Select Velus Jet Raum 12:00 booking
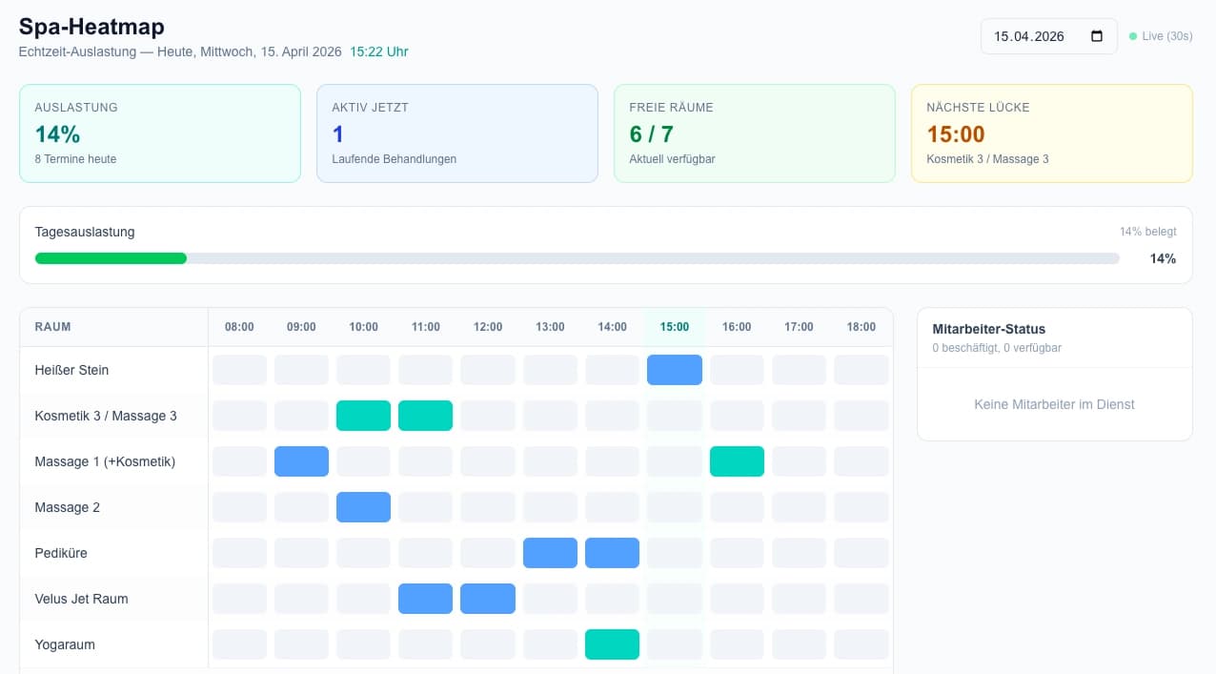 tap(487, 599)
